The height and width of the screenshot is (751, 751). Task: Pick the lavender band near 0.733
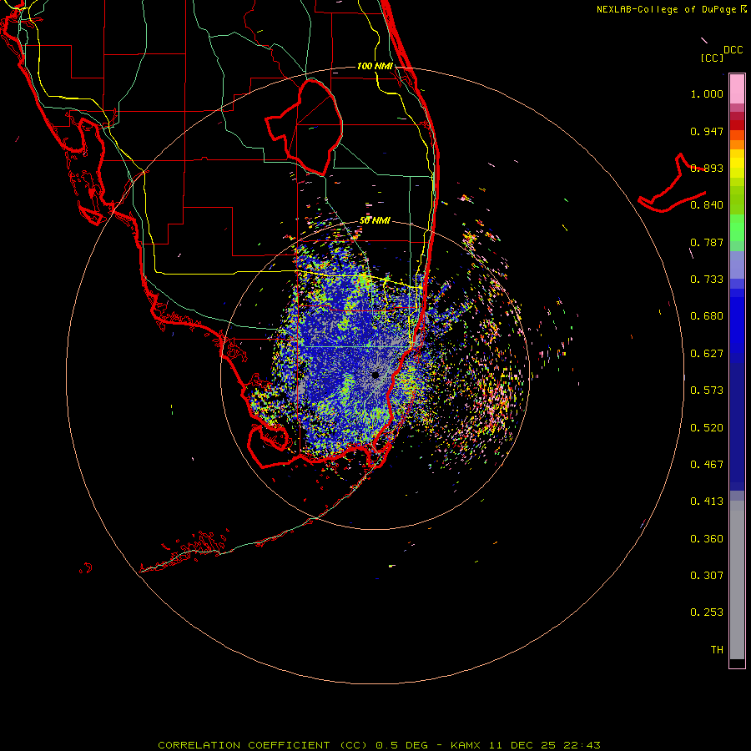pos(737,265)
